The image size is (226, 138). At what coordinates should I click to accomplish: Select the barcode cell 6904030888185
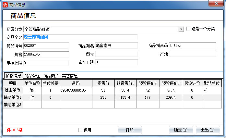click(73, 90)
